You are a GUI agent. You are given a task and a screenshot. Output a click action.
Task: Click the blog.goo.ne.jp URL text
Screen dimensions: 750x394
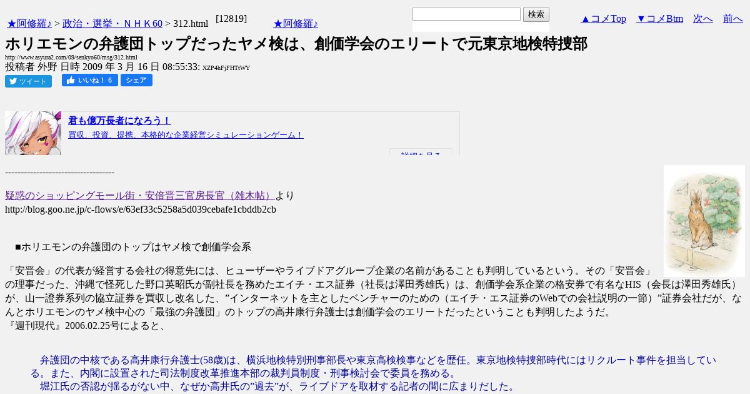click(x=141, y=210)
